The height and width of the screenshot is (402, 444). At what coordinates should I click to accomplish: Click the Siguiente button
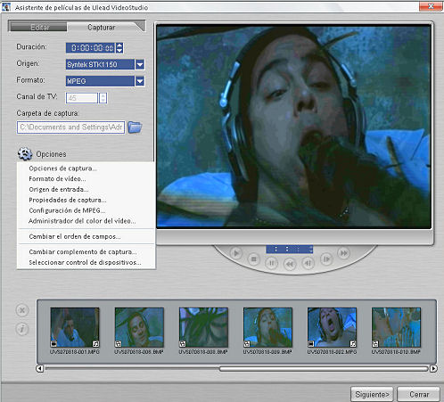tap(372, 394)
